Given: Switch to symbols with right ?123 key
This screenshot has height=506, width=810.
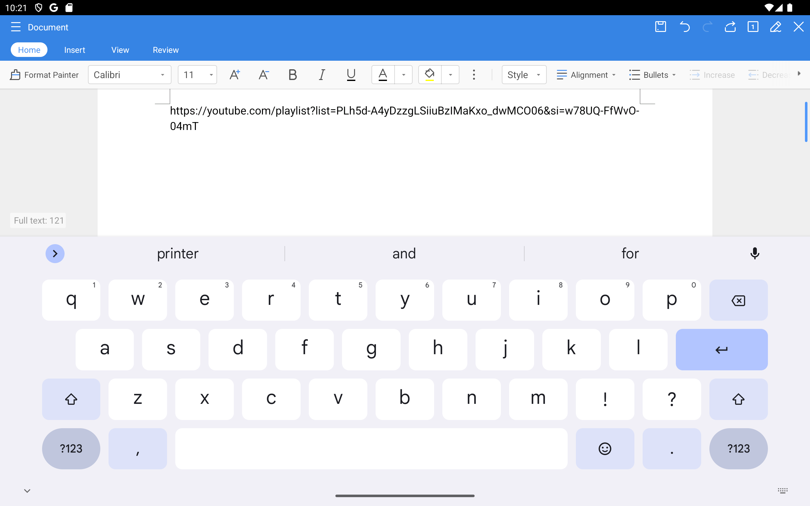Looking at the screenshot, I should [738, 448].
